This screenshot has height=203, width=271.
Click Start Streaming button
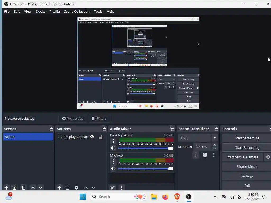pos(247,138)
